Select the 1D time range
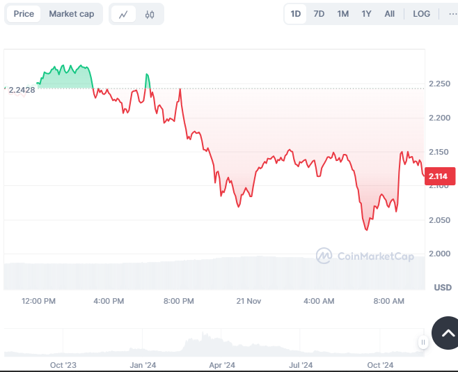This screenshot has height=372, width=458. (x=296, y=14)
